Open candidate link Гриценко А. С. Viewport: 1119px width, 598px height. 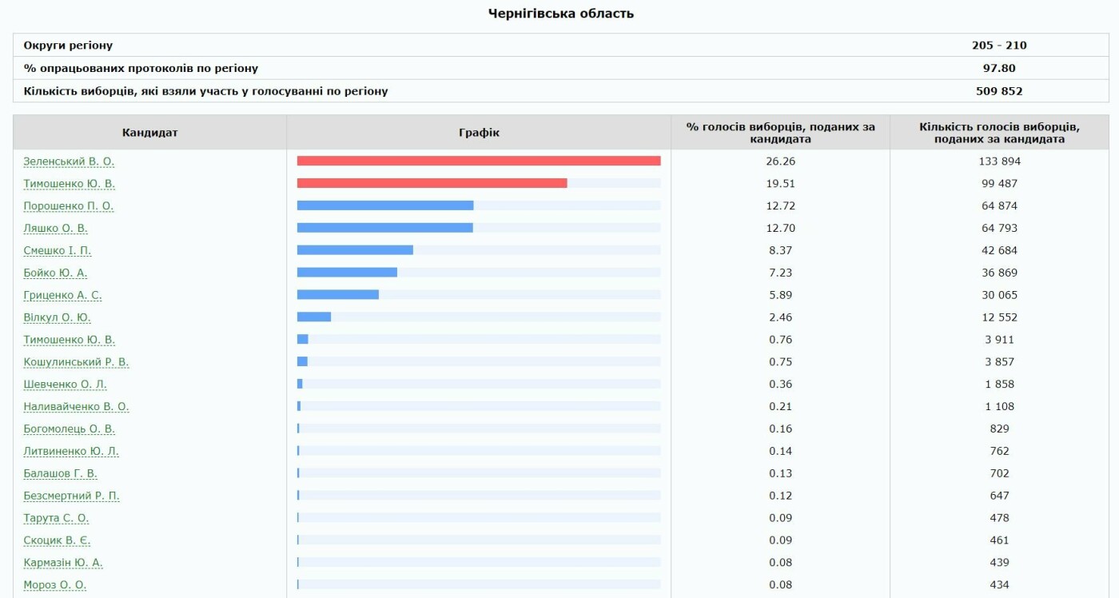coord(62,296)
